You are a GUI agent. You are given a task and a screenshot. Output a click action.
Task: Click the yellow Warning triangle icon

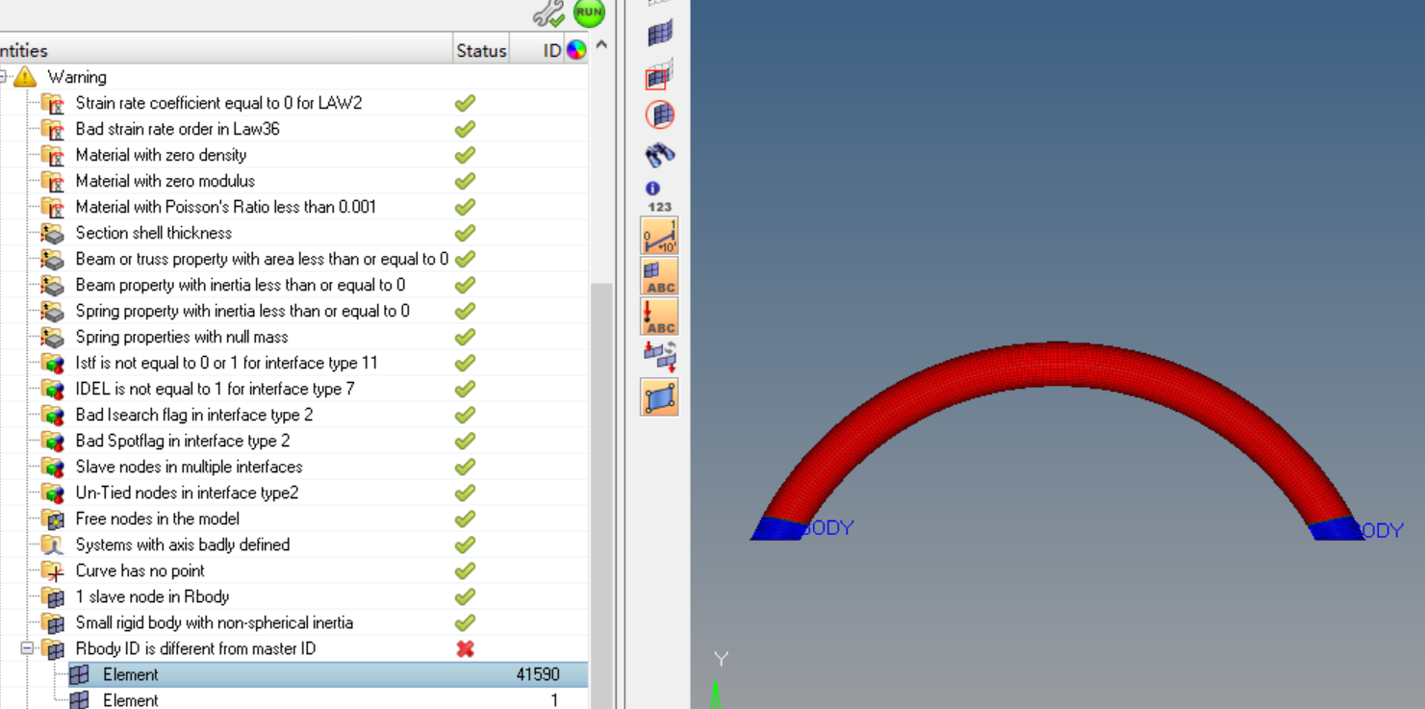pos(25,77)
